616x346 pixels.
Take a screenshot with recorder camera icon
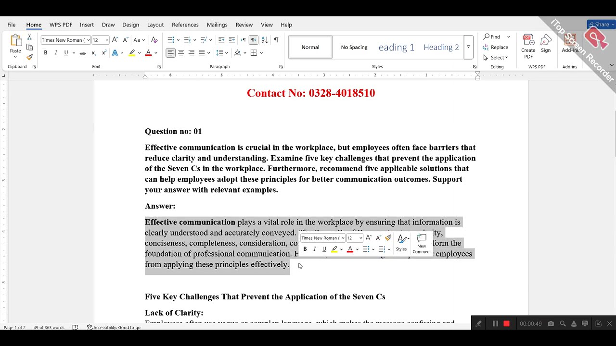[551, 324]
